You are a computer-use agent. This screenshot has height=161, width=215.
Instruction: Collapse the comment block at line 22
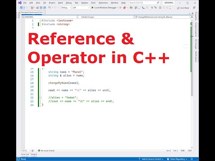(x=40, y=97)
